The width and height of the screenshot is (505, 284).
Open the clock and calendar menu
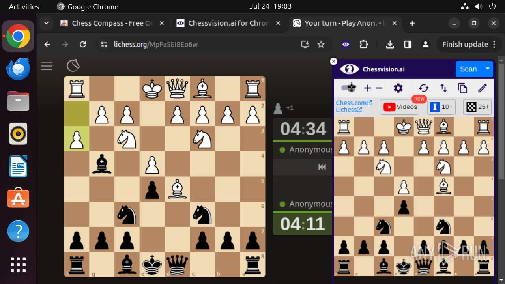tap(270, 6)
